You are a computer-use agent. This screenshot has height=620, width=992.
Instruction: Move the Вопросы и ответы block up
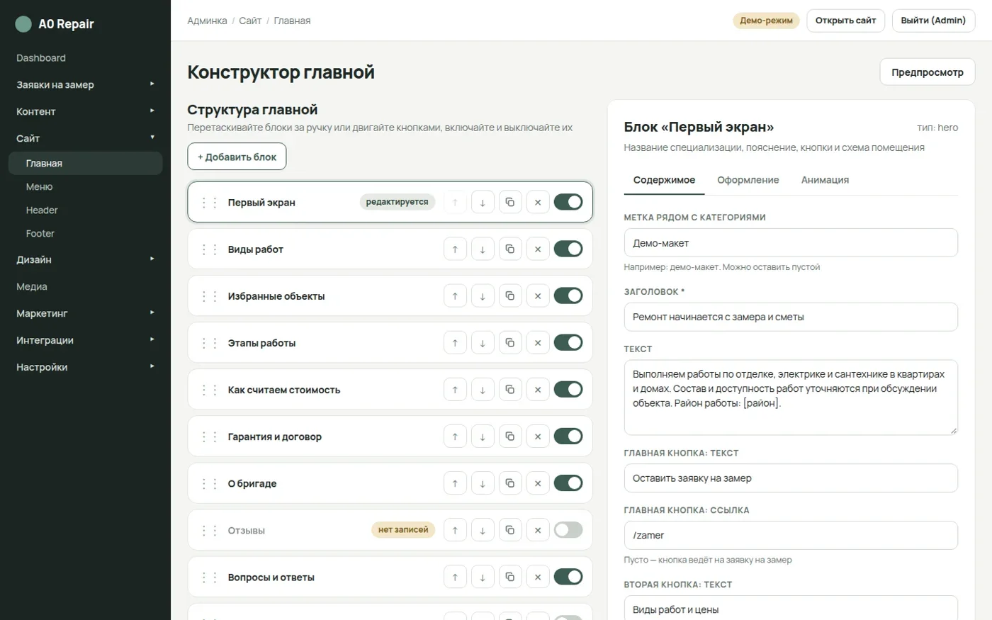click(455, 577)
